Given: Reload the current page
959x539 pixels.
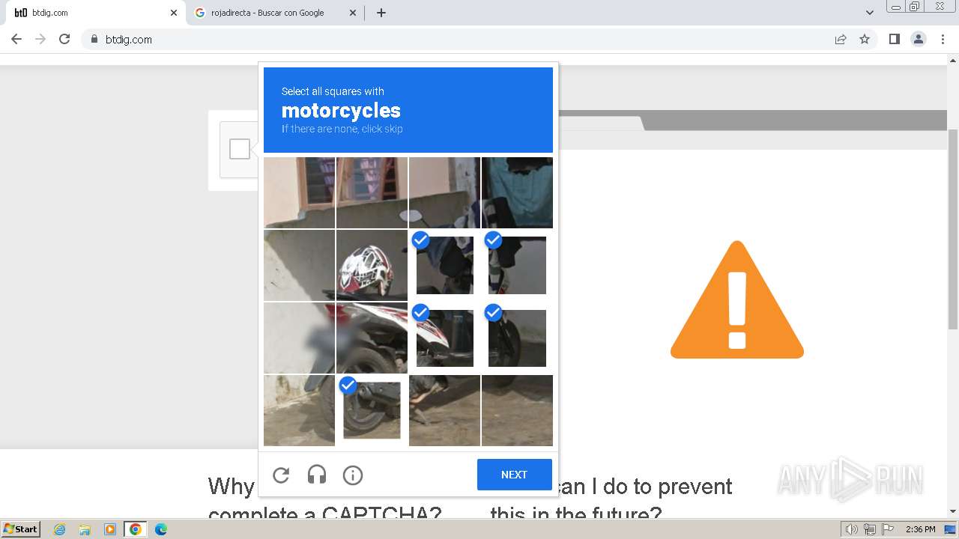Looking at the screenshot, I should [64, 39].
